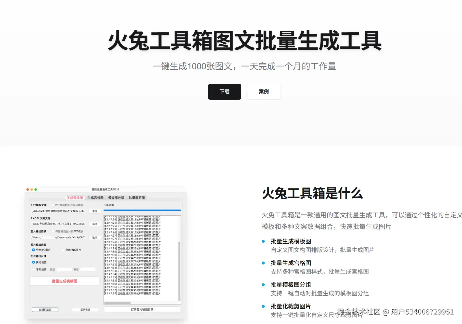462x324 pixels.
Task: Click the 复制机器码 button
Action: click(x=45, y=310)
